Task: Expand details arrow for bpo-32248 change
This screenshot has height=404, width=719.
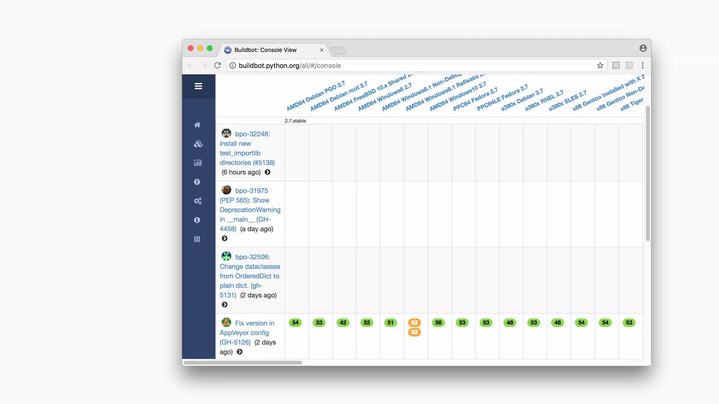Action: tap(268, 172)
